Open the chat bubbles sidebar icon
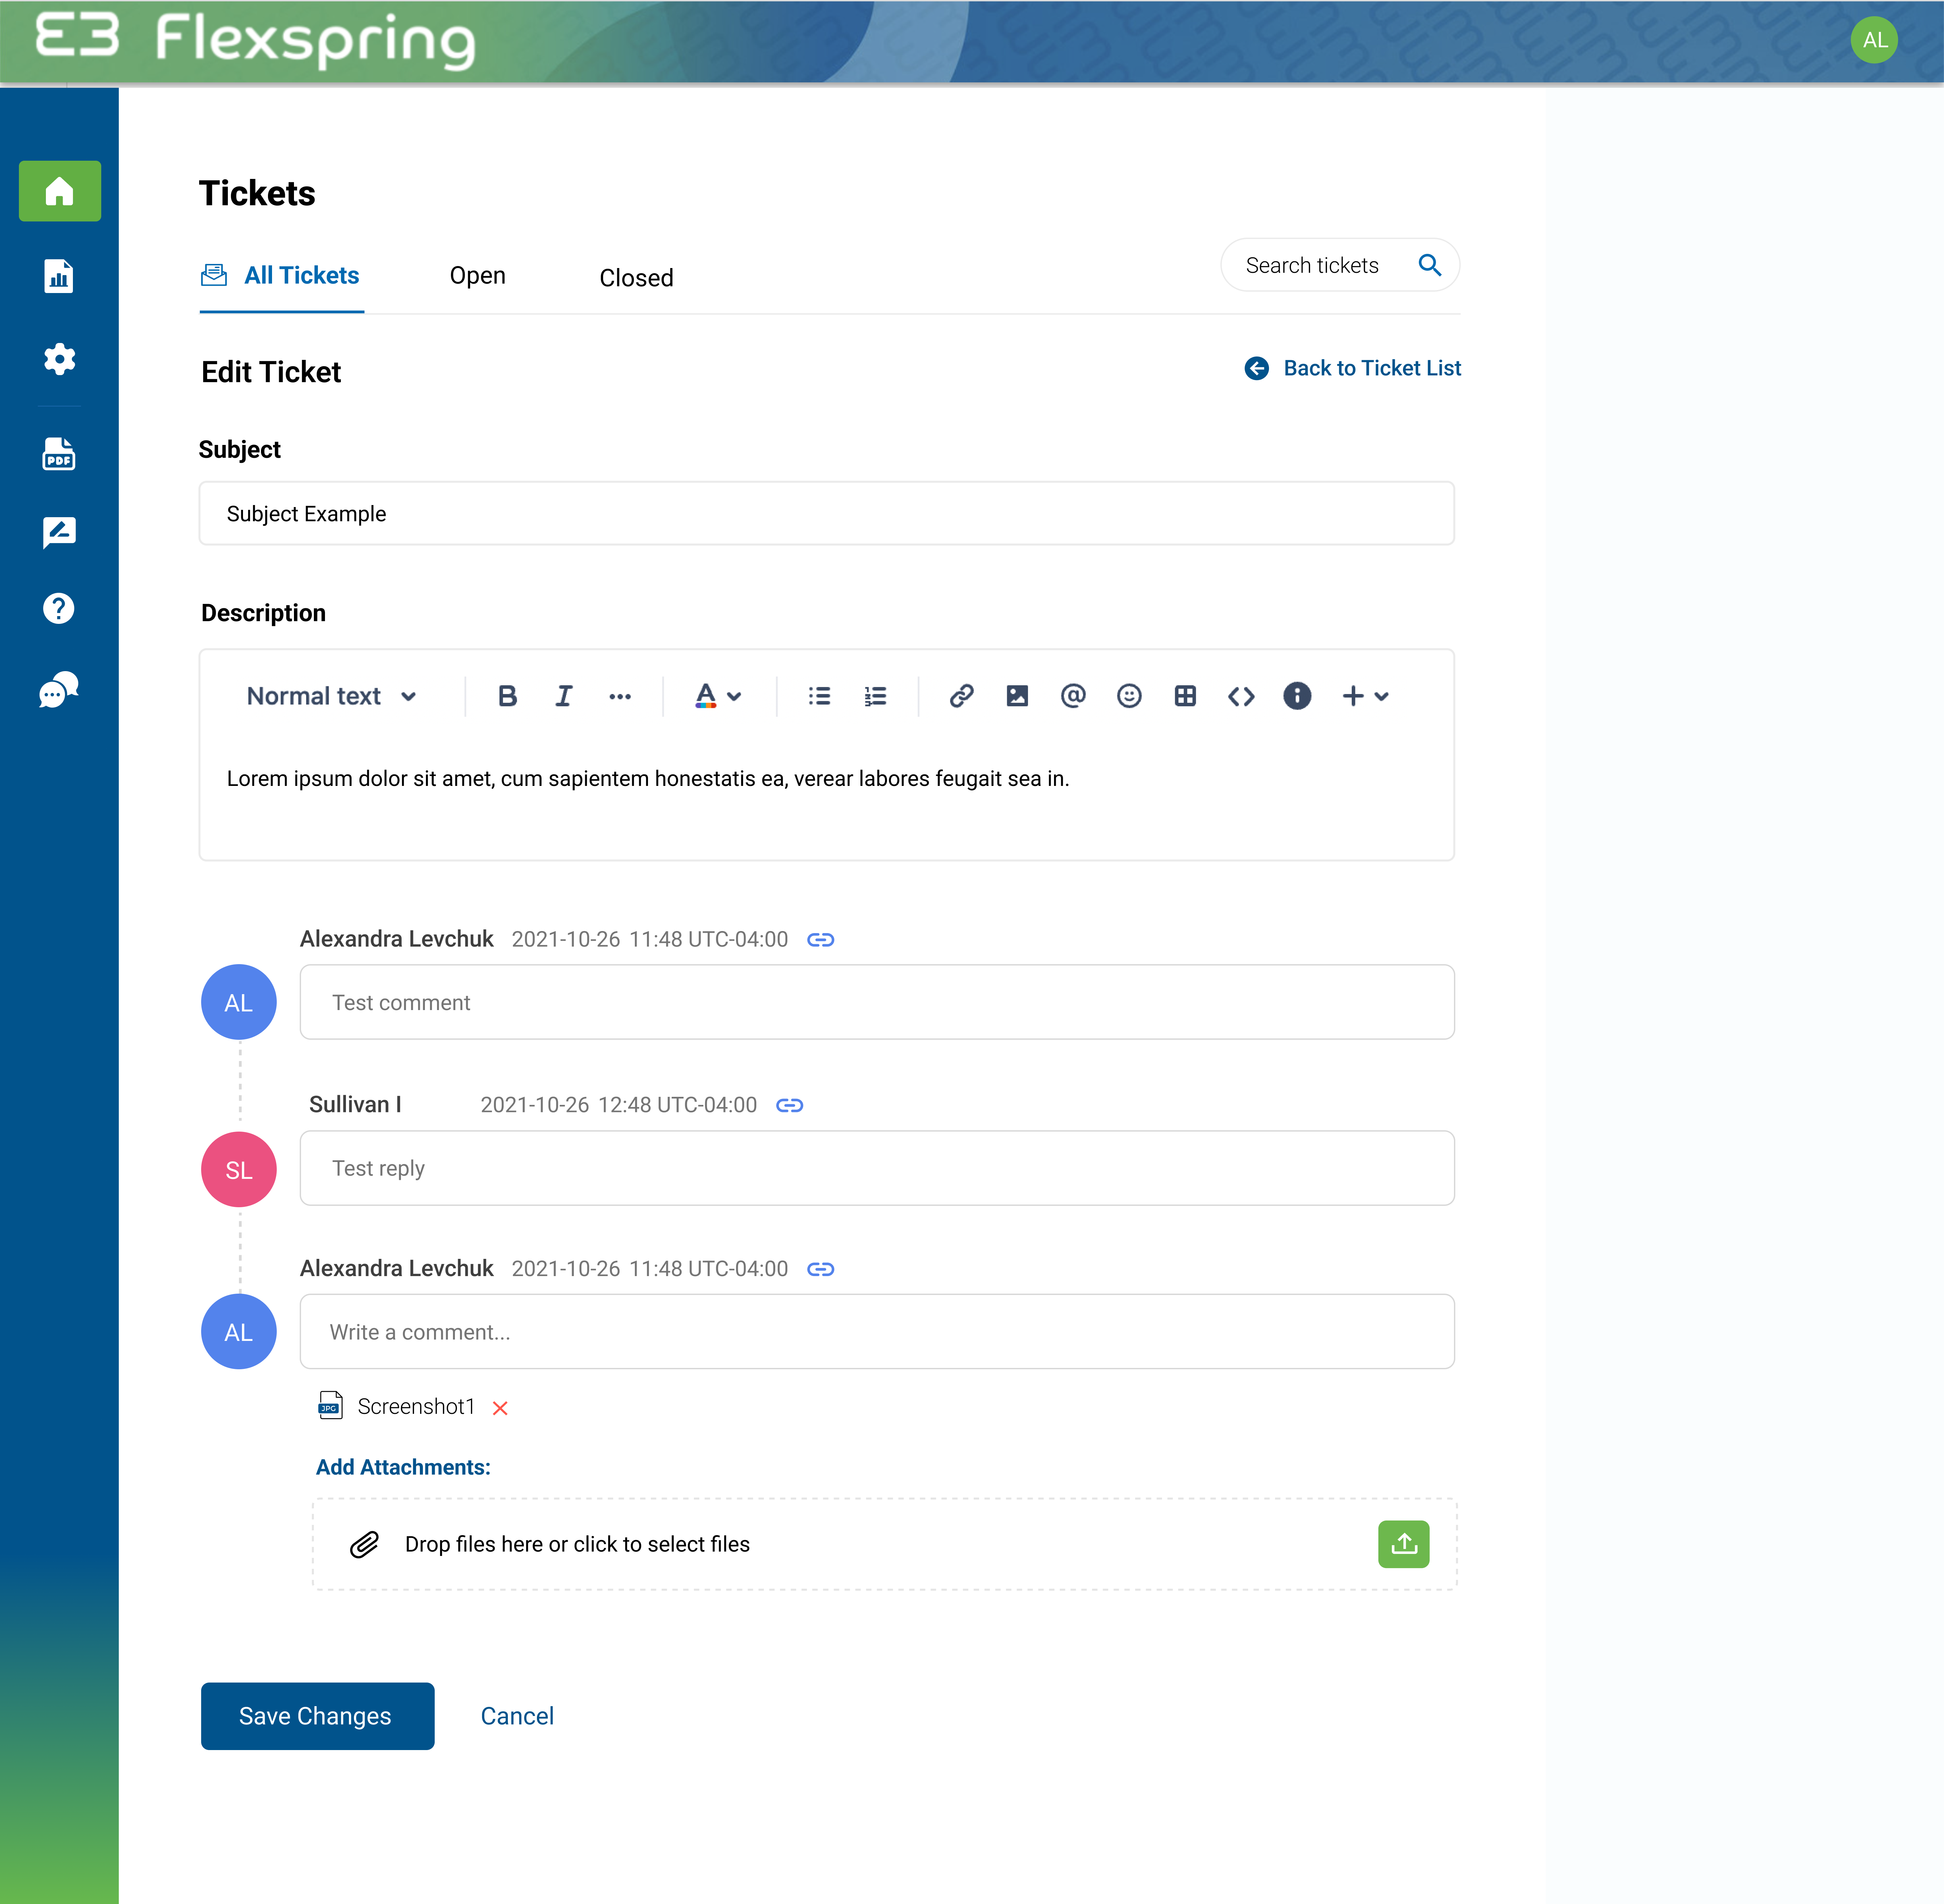This screenshot has height=1904, width=1944. (59, 690)
